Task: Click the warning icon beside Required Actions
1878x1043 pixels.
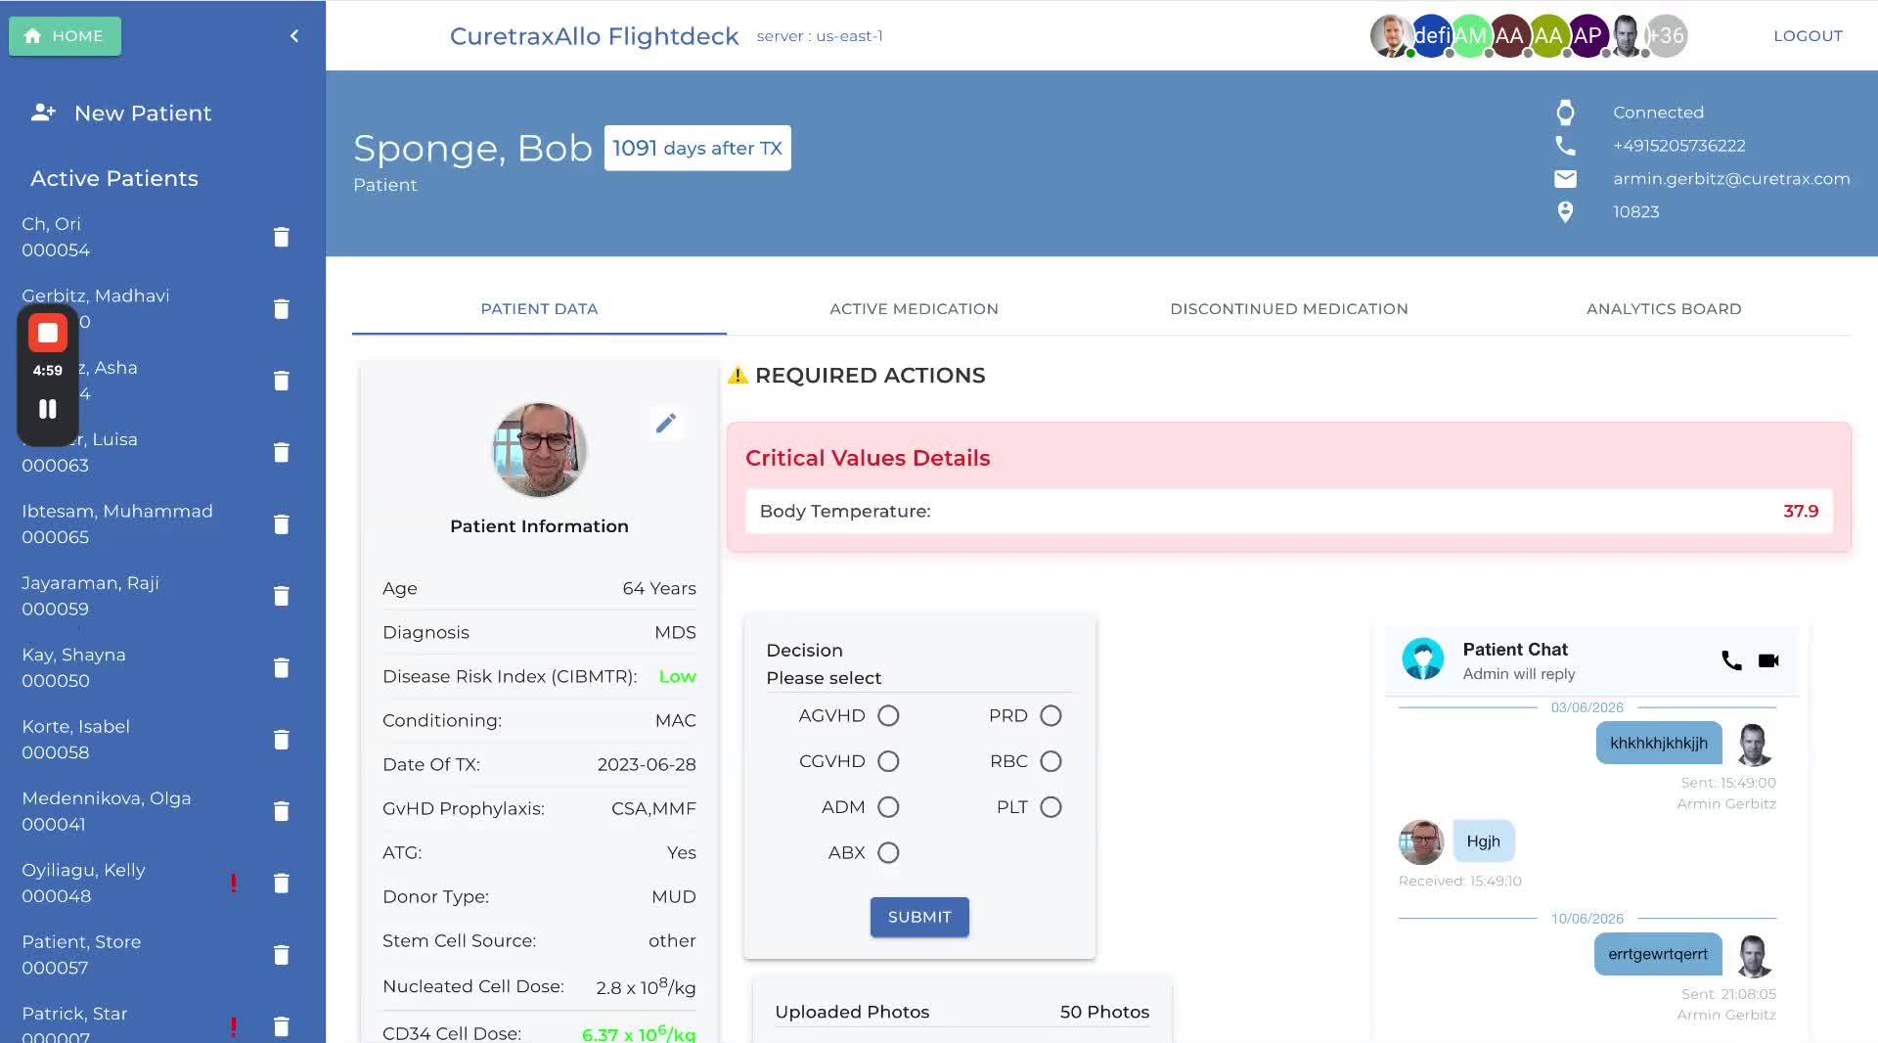Action: [x=738, y=375]
